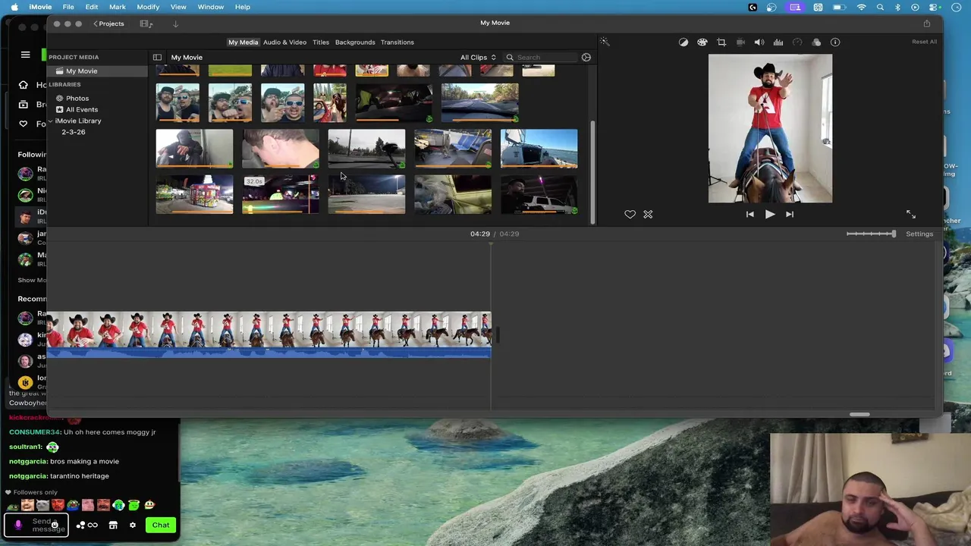
Task: Skip to the previous clip
Action: [750, 215]
